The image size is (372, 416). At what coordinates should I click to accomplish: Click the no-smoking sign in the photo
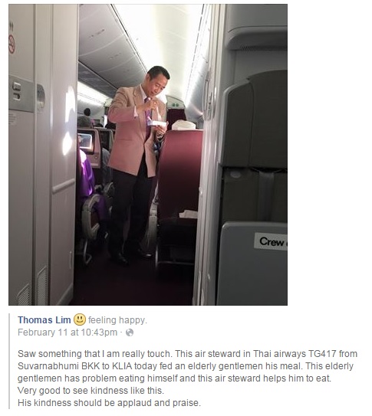pyautogui.click(x=12, y=44)
